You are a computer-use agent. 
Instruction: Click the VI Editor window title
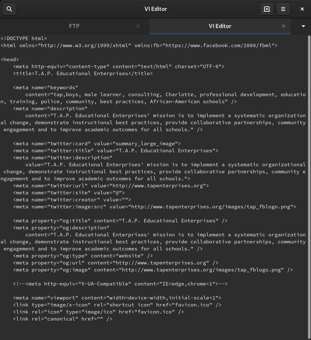click(156, 9)
